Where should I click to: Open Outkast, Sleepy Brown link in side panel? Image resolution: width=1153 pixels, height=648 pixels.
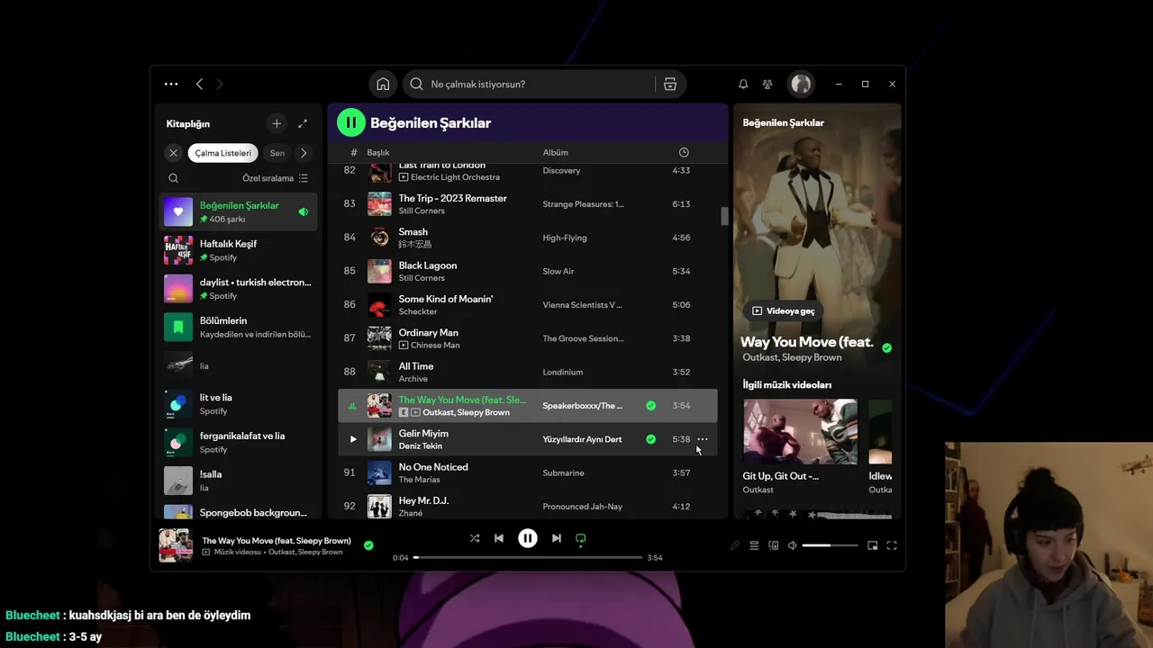[792, 357]
